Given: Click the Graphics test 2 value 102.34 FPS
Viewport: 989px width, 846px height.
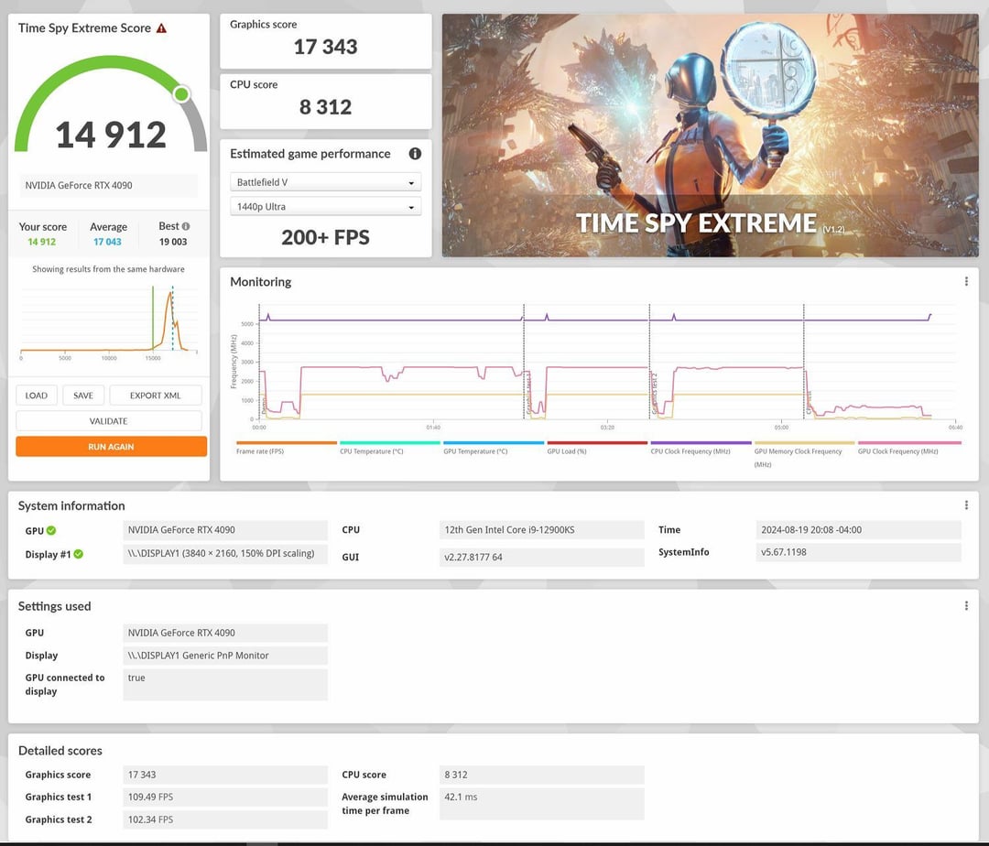Looking at the screenshot, I should pyautogui.click(x=225, y=819).
